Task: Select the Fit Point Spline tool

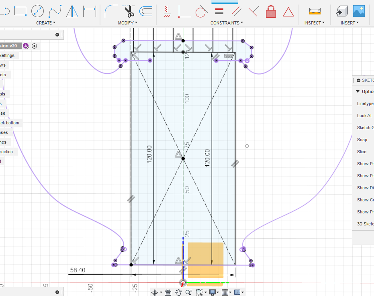Action: [55, 11]
